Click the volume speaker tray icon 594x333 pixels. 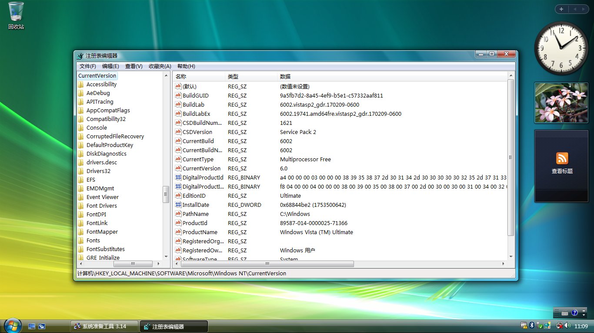tap(567, 325)
